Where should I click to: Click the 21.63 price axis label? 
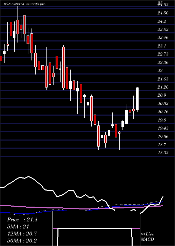pyautogui.click(x=163, y=79)
